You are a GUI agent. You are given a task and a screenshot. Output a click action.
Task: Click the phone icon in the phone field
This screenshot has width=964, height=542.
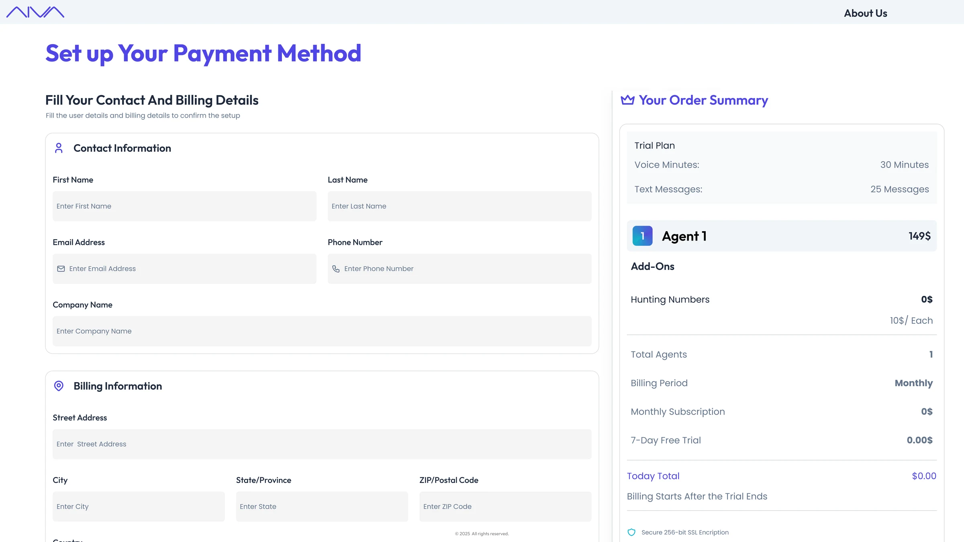pyautogui.click(x=336, y=269)
